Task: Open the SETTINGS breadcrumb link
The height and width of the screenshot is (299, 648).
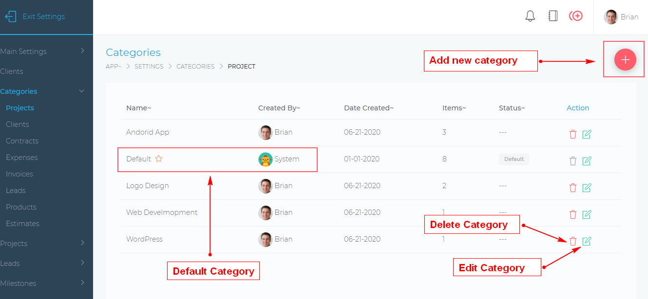Action: tap(149, 66)
